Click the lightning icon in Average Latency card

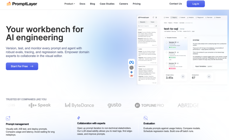pyautogui.click(x=183, y=77)
